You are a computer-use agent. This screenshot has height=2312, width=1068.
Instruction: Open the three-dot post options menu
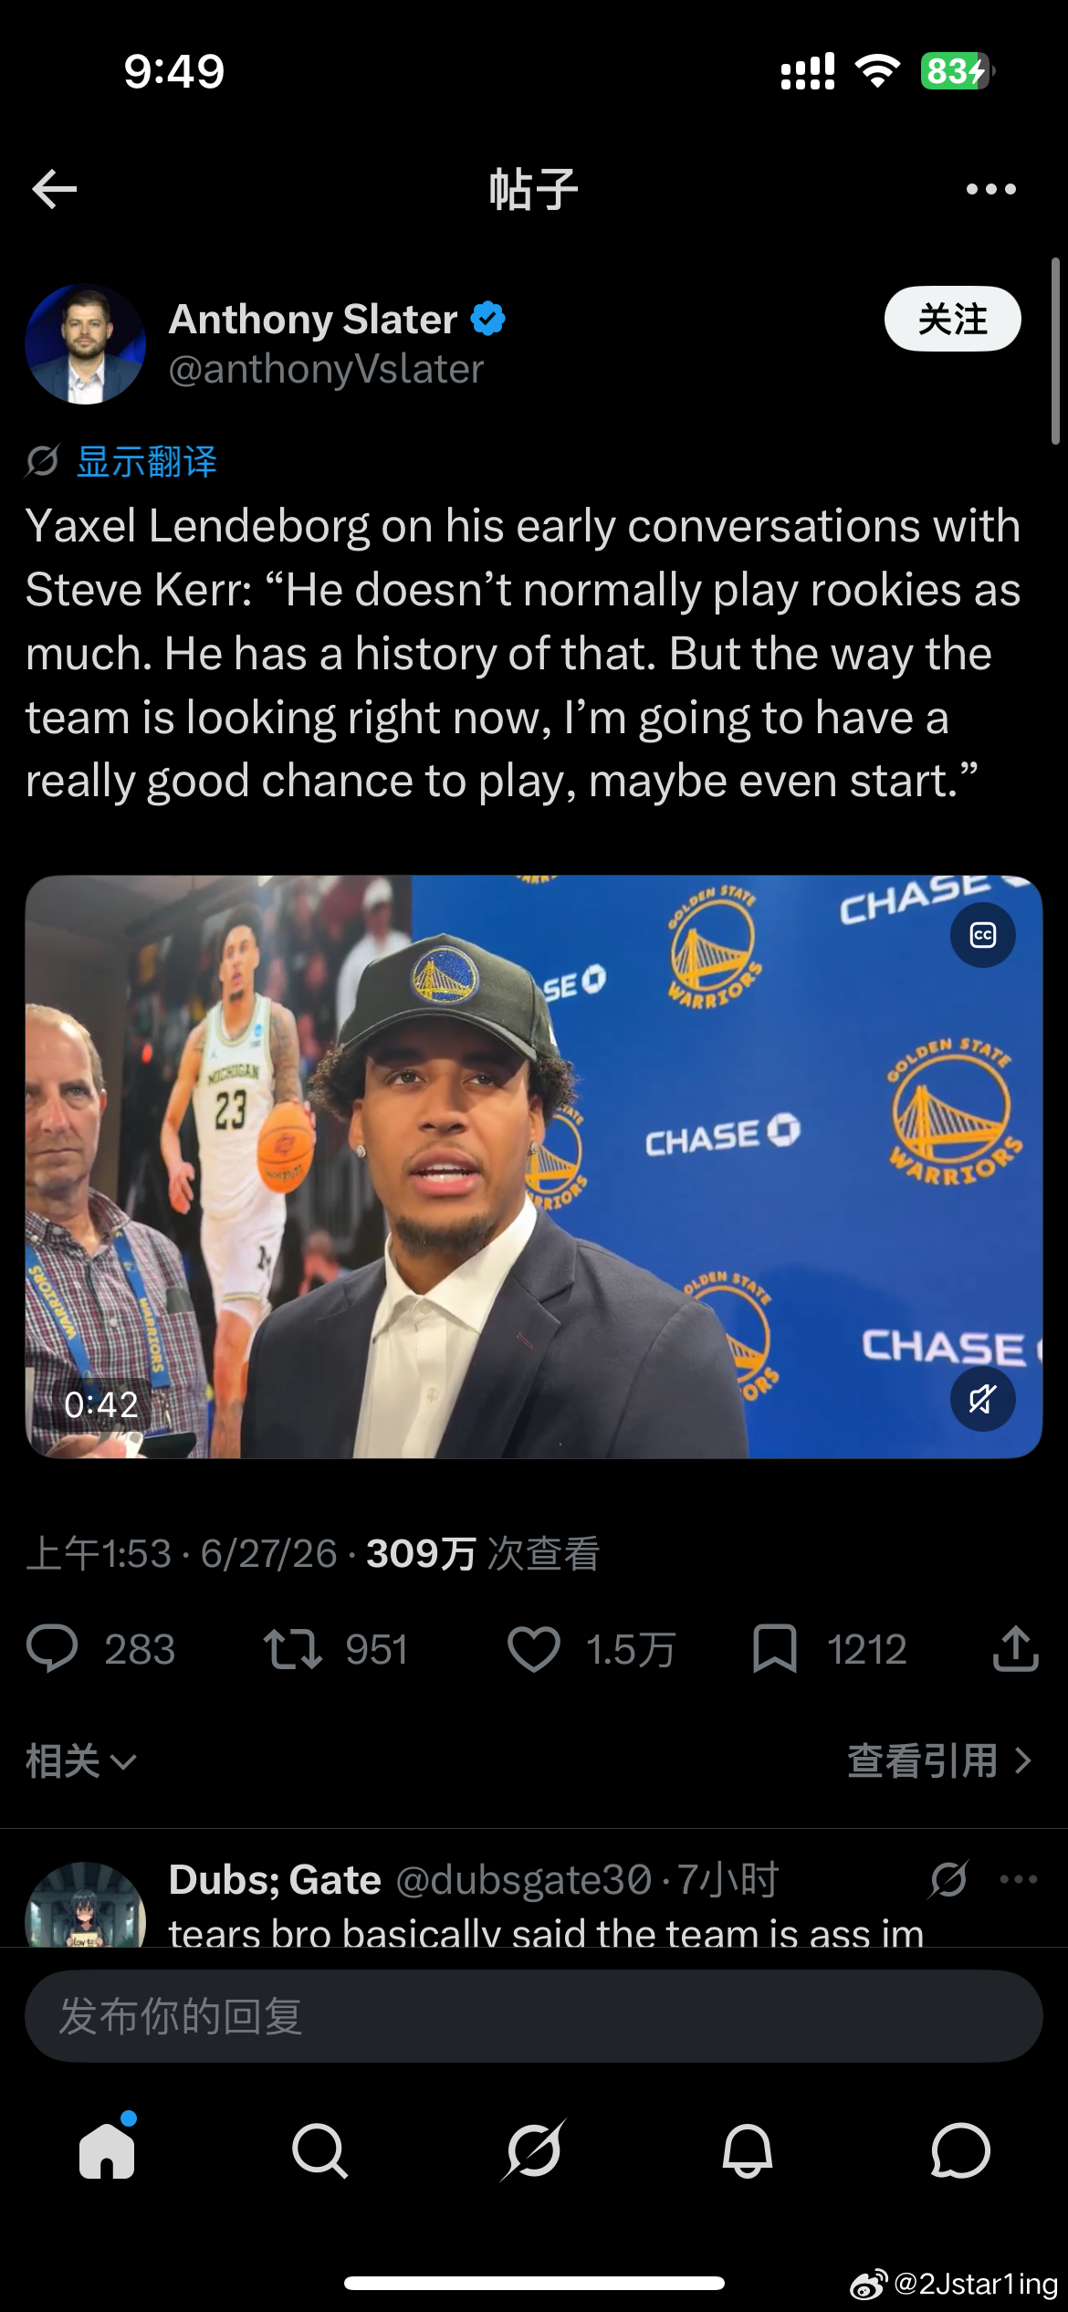991,189
